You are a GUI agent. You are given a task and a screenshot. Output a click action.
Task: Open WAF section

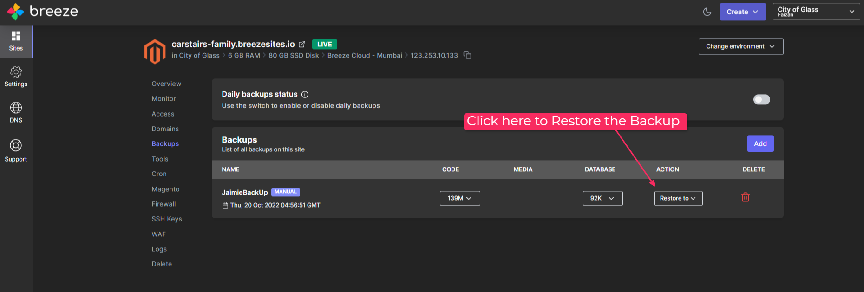pos(158,234)
